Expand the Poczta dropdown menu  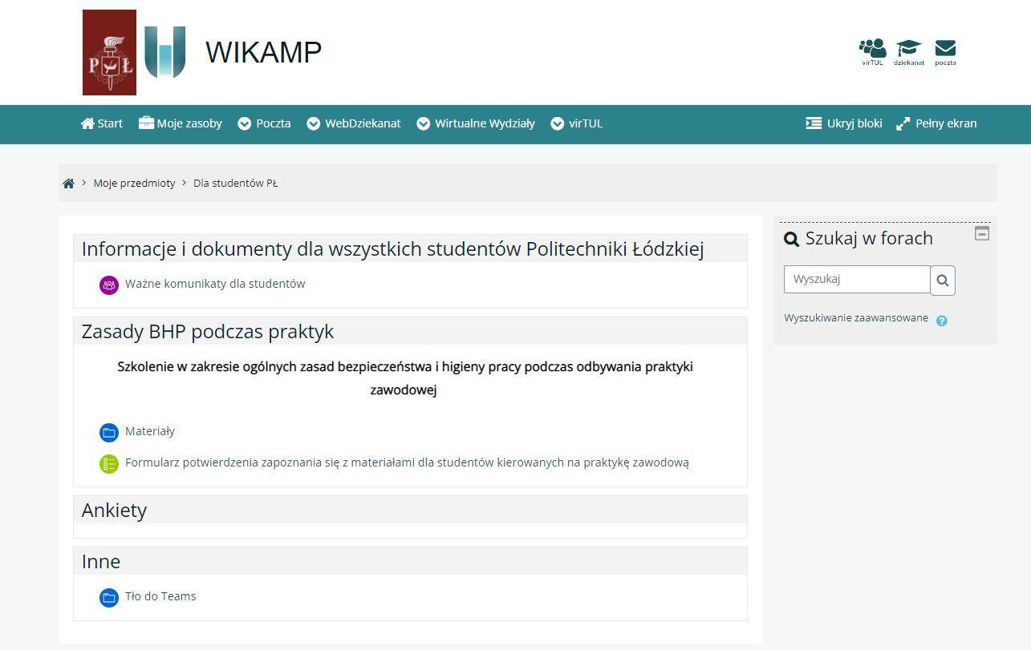[x=265, y=123]
